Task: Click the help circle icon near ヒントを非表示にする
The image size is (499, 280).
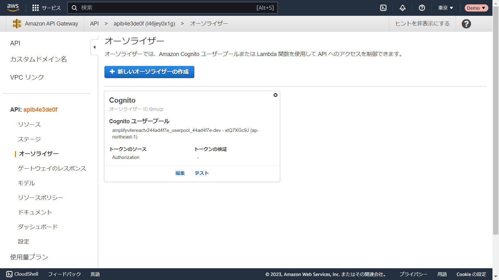Action: point(466,23)
